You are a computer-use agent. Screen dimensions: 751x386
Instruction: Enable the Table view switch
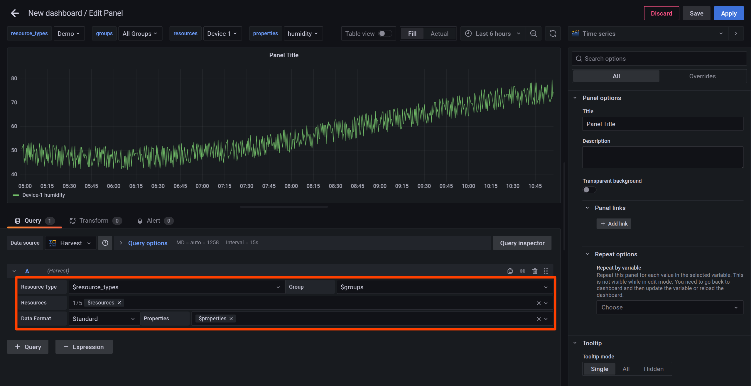coord(385,33)
